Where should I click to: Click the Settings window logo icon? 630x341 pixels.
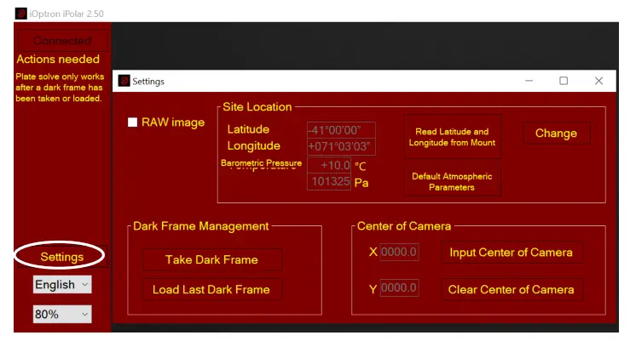click(124, 81)
